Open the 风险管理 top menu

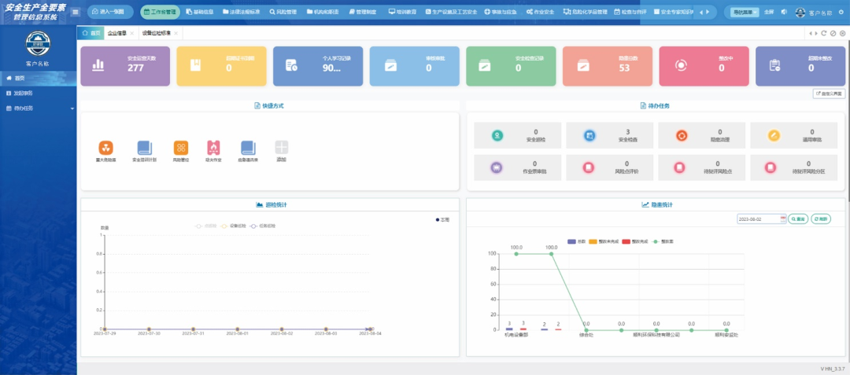283,12
